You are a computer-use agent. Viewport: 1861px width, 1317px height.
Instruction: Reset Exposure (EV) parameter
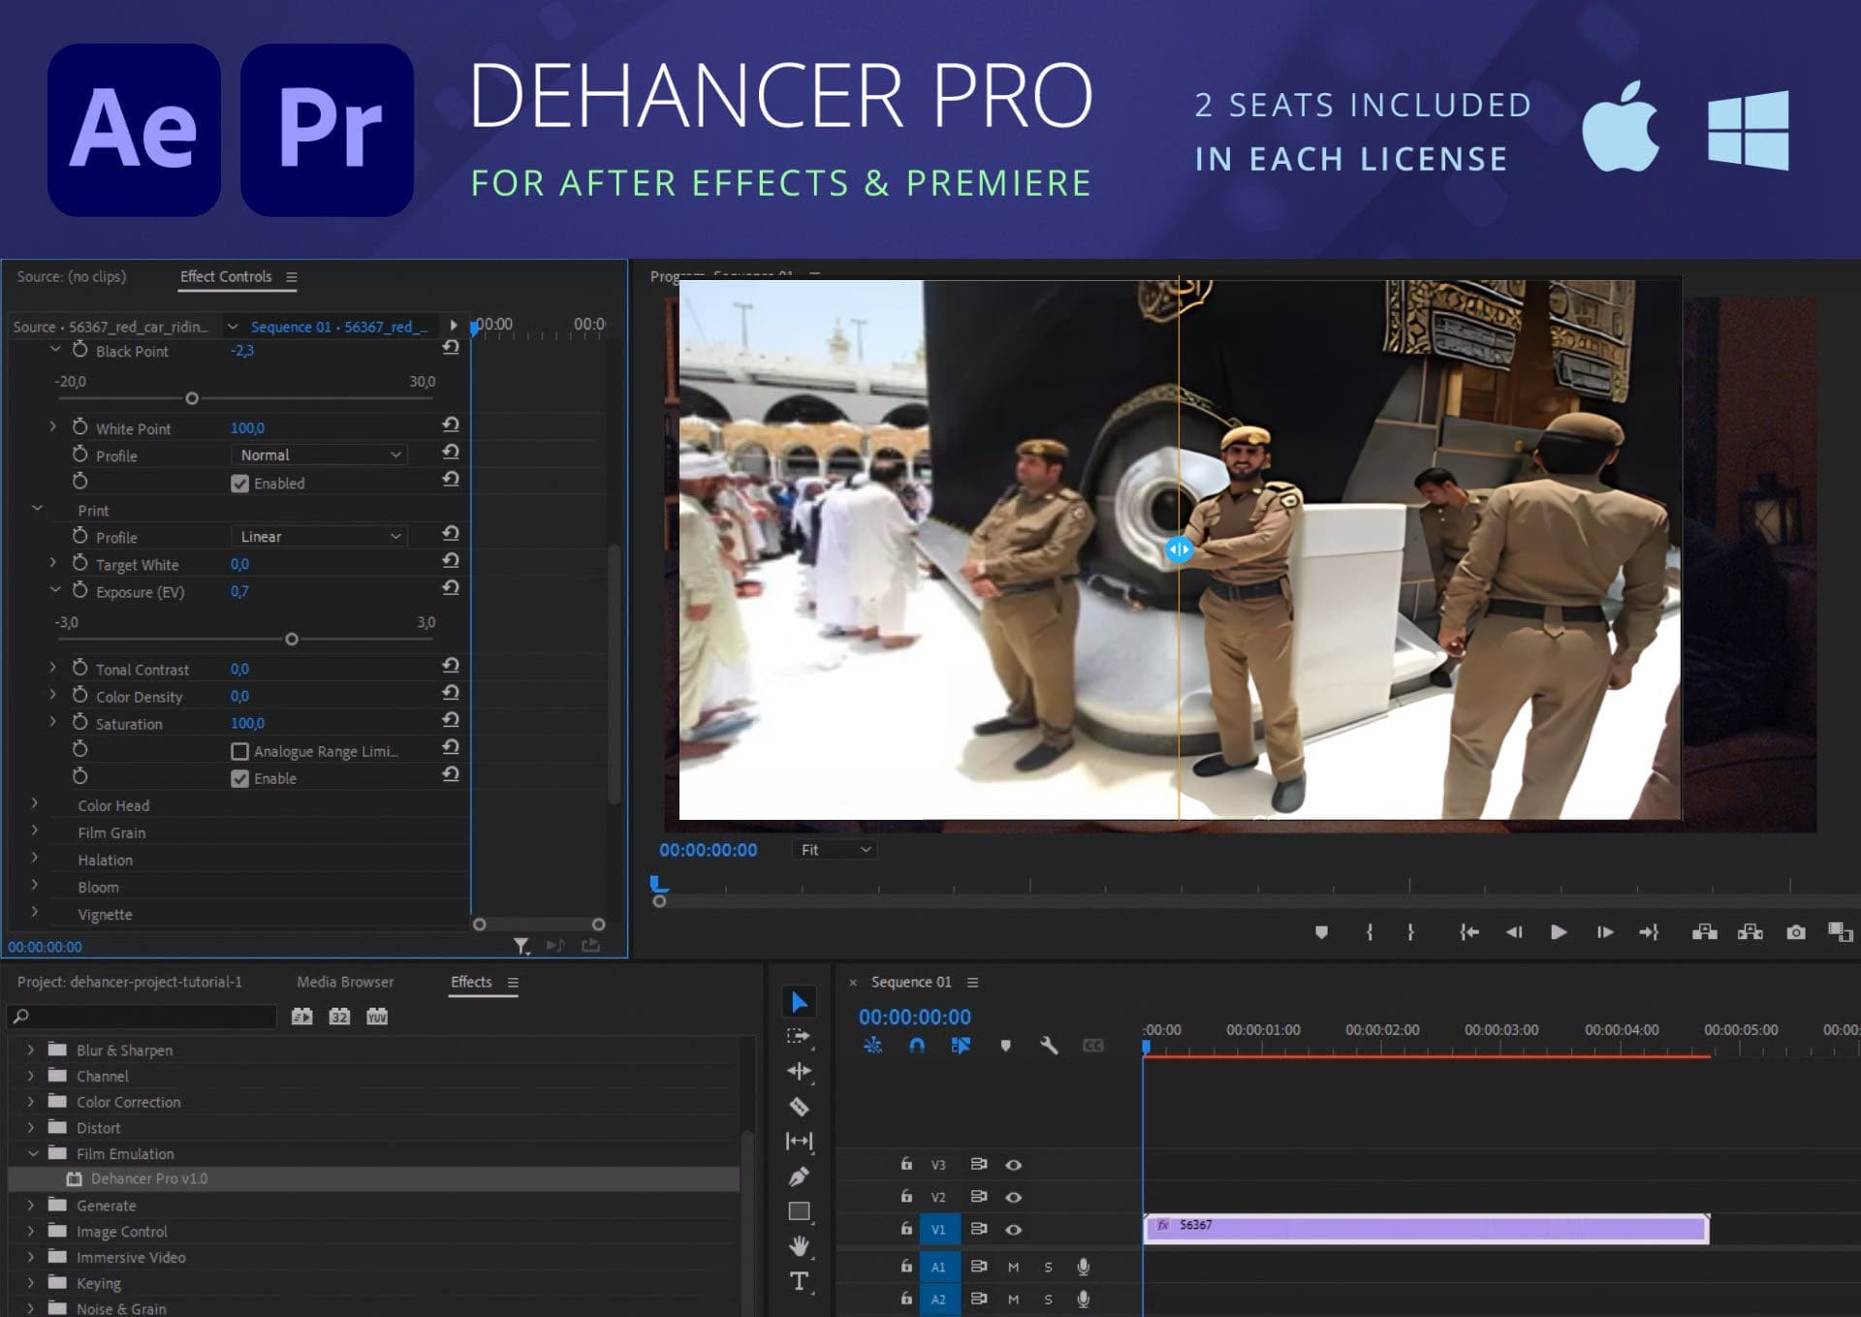coord(451,588)
